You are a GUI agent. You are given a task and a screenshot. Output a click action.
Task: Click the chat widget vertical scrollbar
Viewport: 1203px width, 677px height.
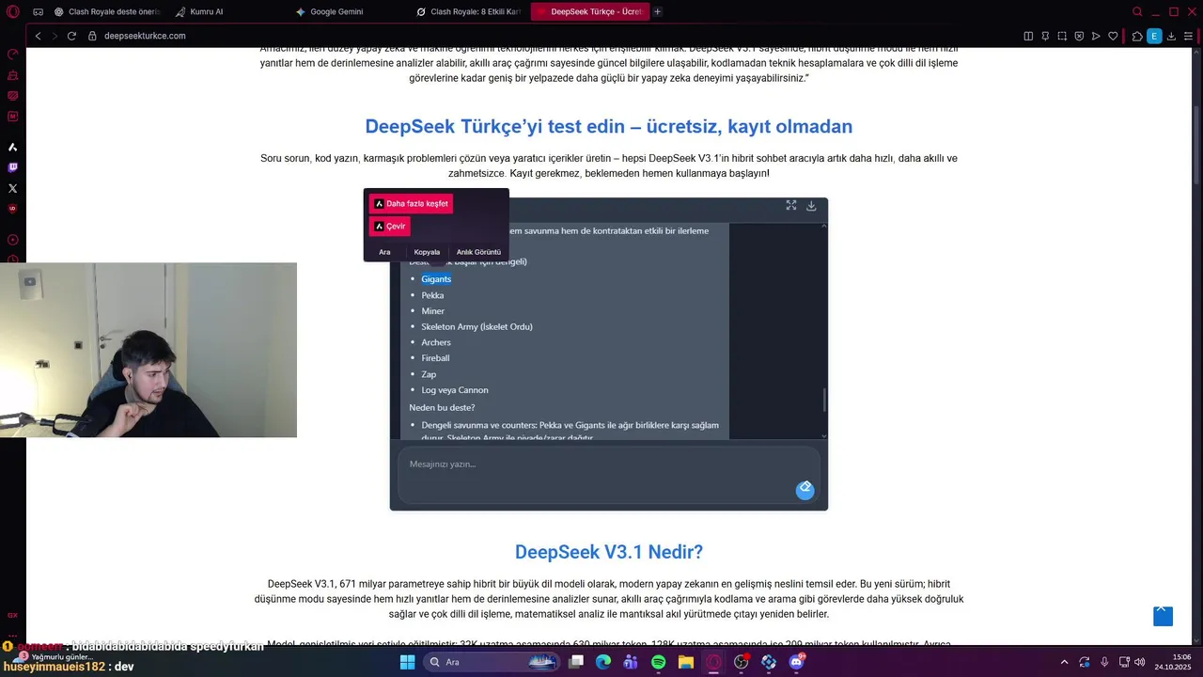[x=824, y=400]
